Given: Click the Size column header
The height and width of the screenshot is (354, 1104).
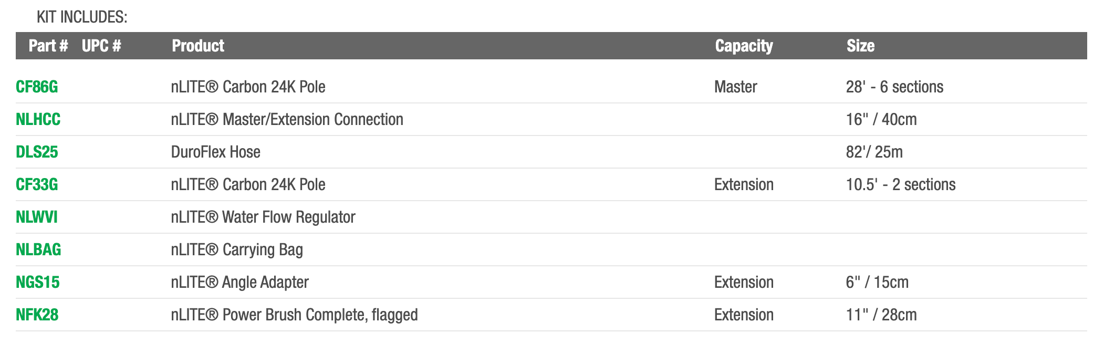Looking at the screenshot, I should (860, 46).
